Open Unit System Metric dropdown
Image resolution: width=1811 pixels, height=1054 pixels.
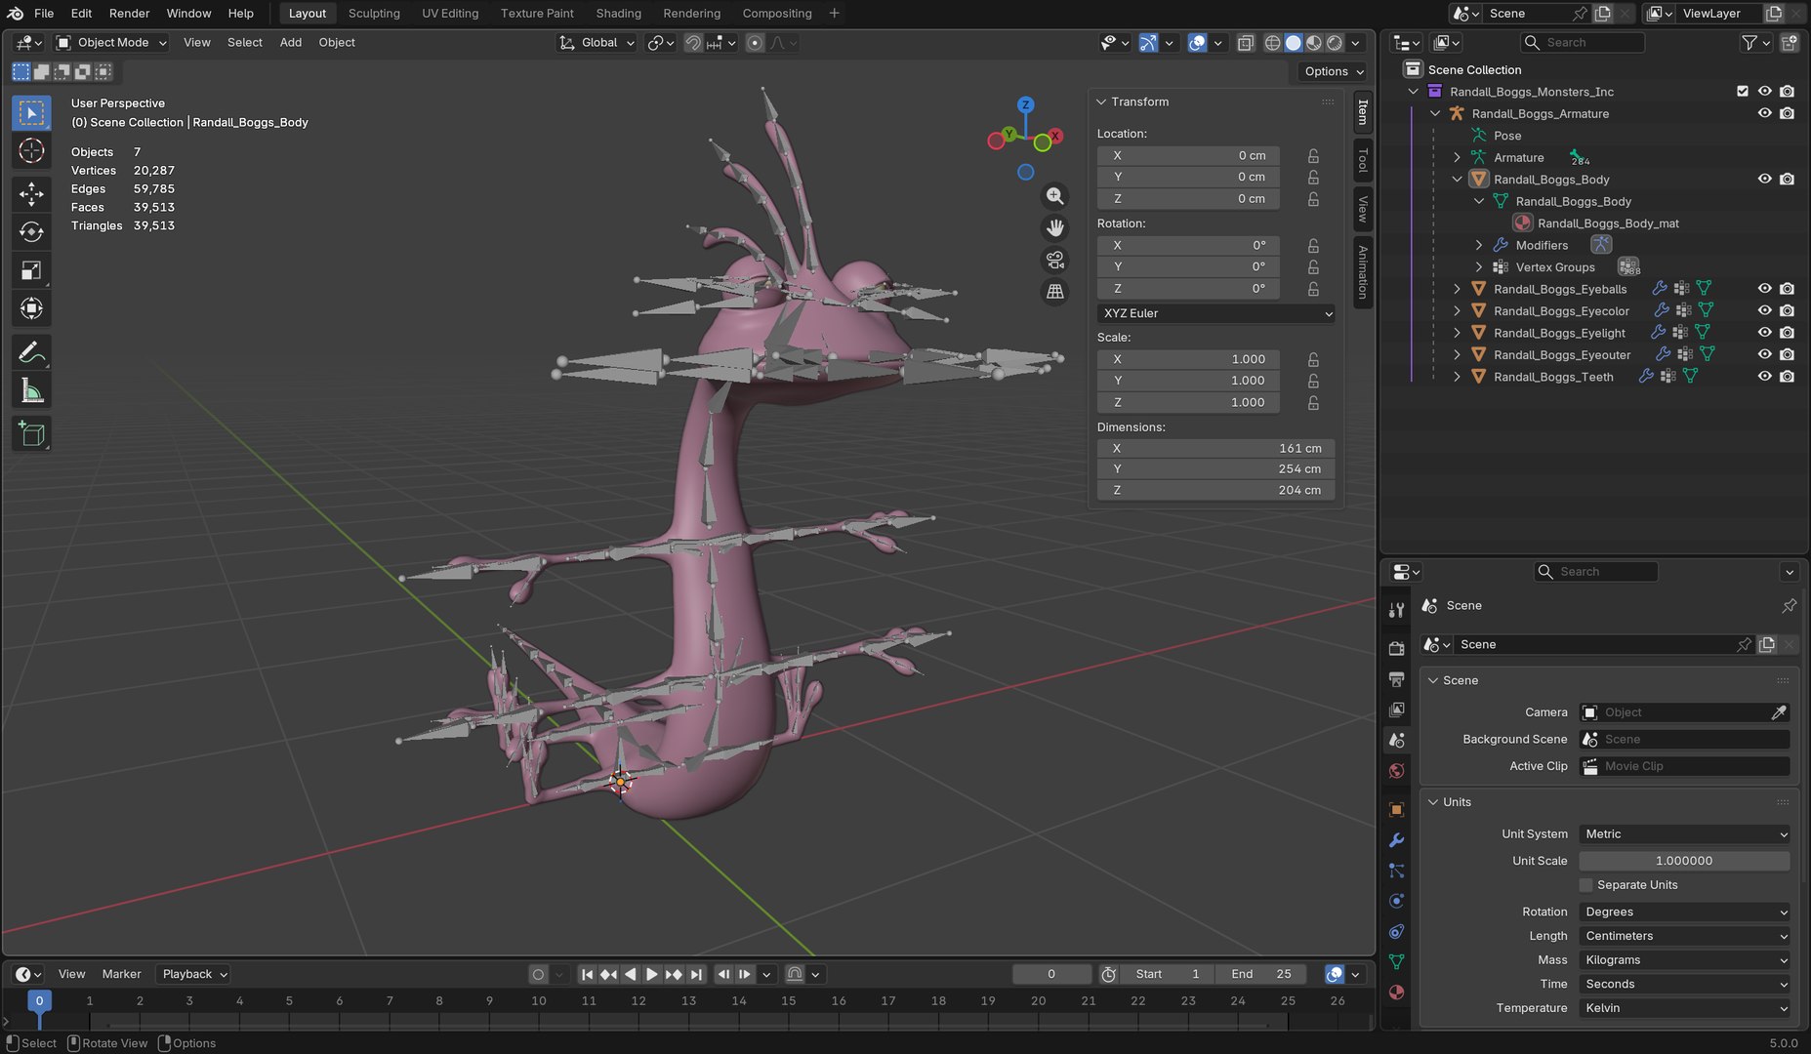[1684, 834]
